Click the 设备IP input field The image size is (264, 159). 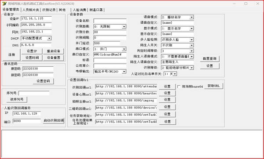coord(36,18)
